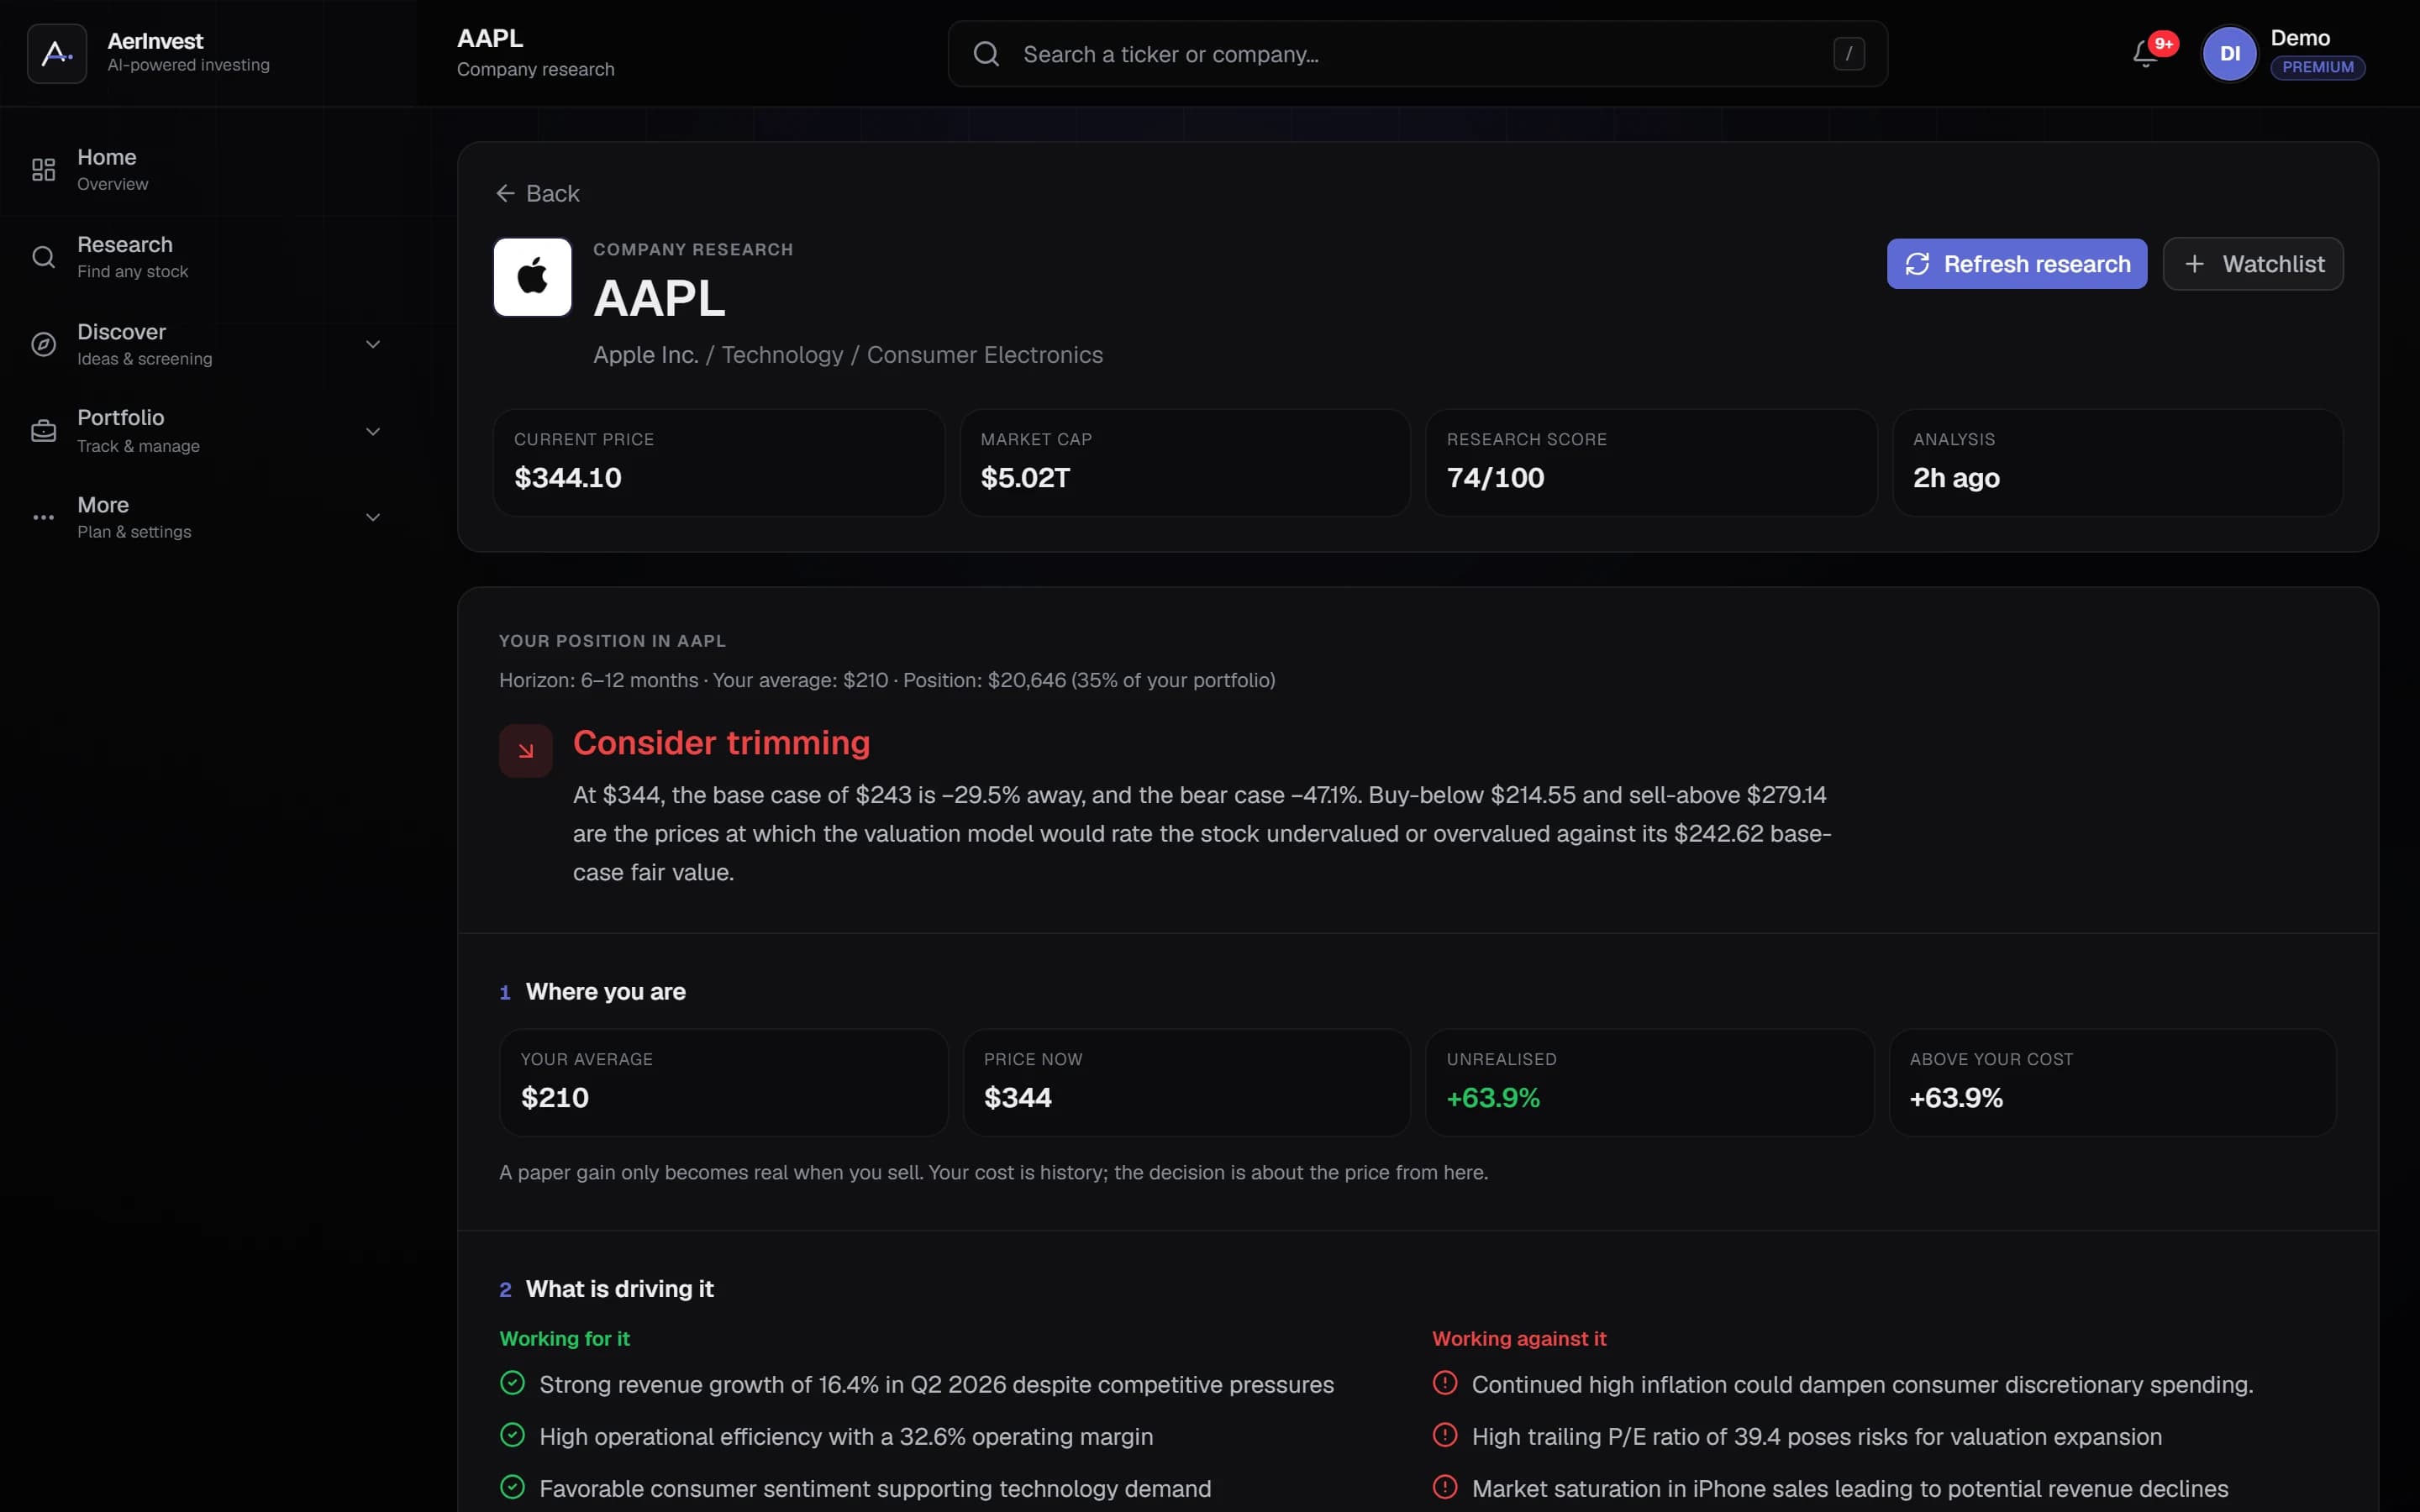The height and width of the screenshot is (1512, 2420).
Task: Click the Price Now $344 value
Action: (x=1018, y=1098)
